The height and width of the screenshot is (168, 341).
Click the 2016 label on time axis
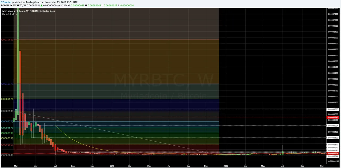tap(225, 166)
